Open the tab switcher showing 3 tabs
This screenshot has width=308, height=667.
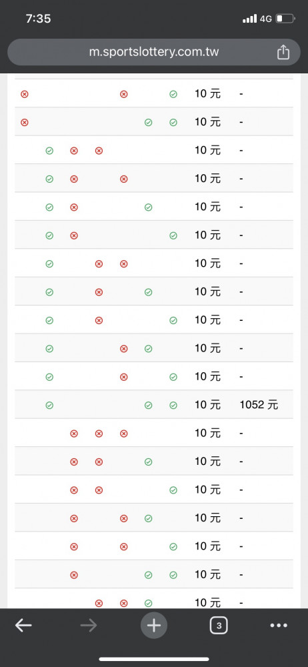[x=219, y=626]
